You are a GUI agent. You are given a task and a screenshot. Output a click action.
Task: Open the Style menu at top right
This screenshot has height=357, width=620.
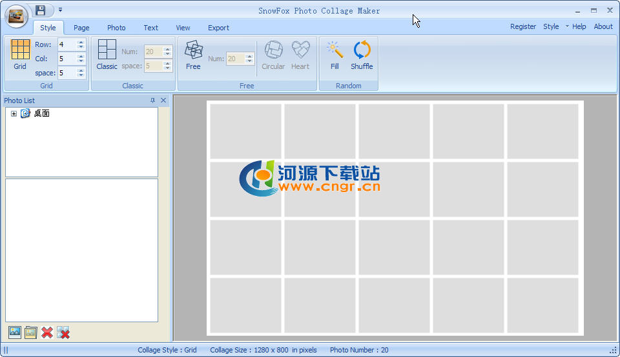tap(551, 26)
